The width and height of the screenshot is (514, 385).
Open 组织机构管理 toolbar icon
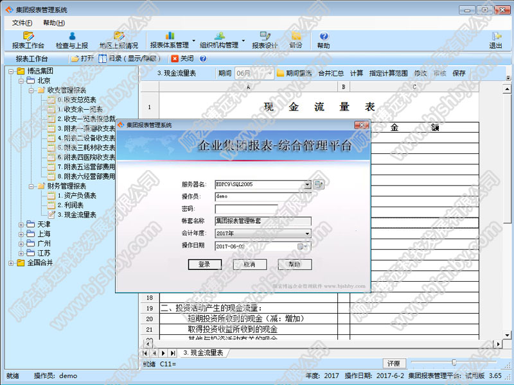pyautogui.click(x=219, y=40)
